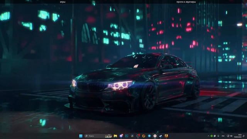Open the игры desktop group label

pyautogui.click(x=63, y=2)
